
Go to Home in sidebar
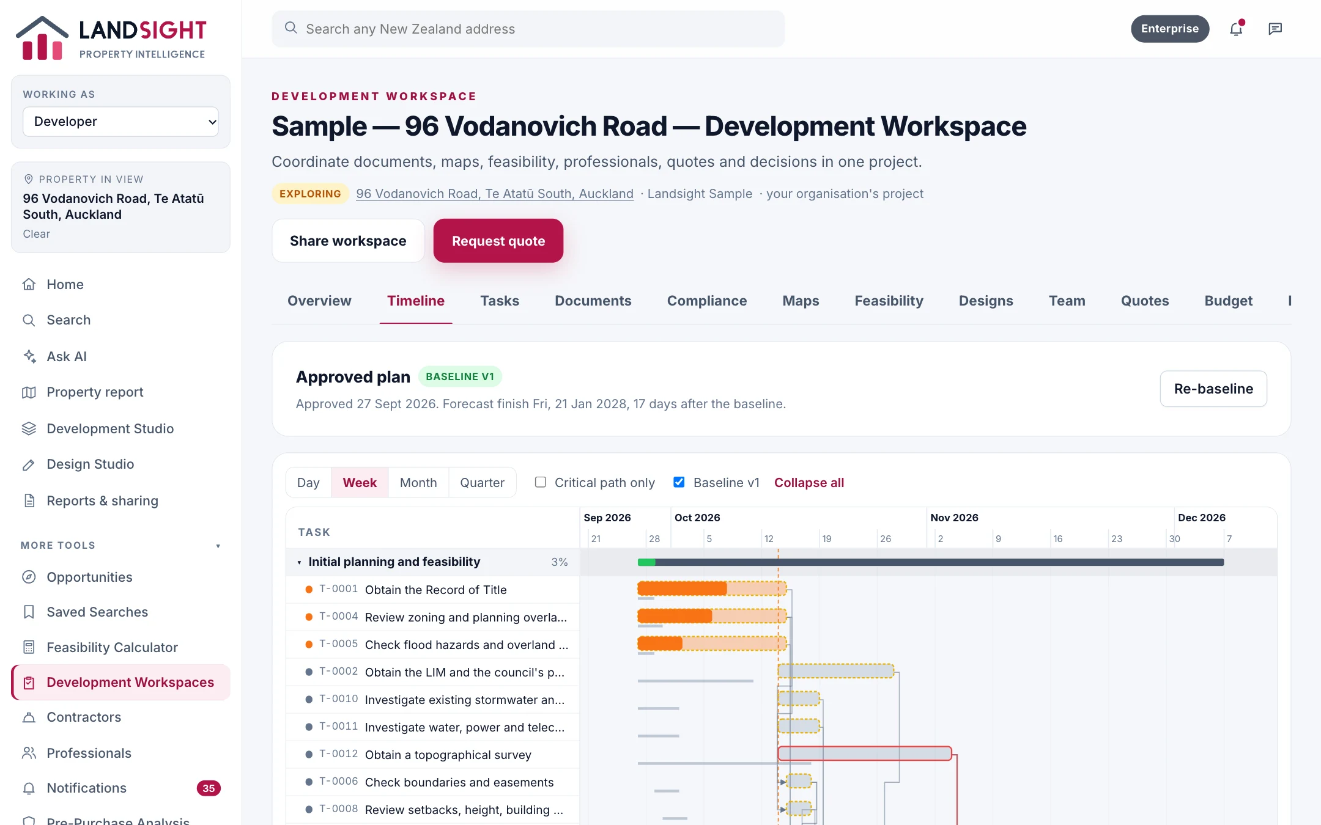(x=121, y=284)
